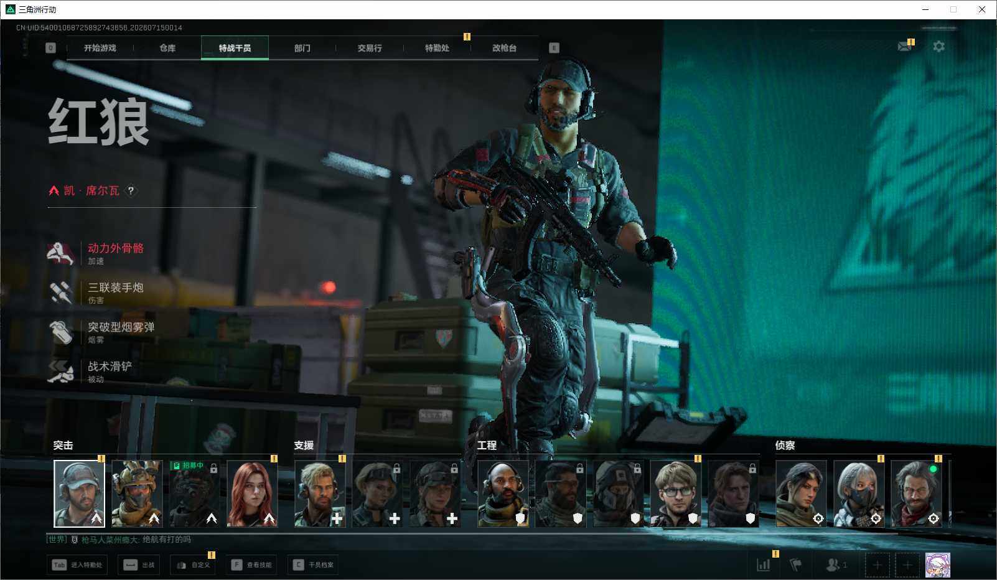Click the question mark beside 凯·席尔瓦
Viewport: 997px width, 580px height.
131,190
